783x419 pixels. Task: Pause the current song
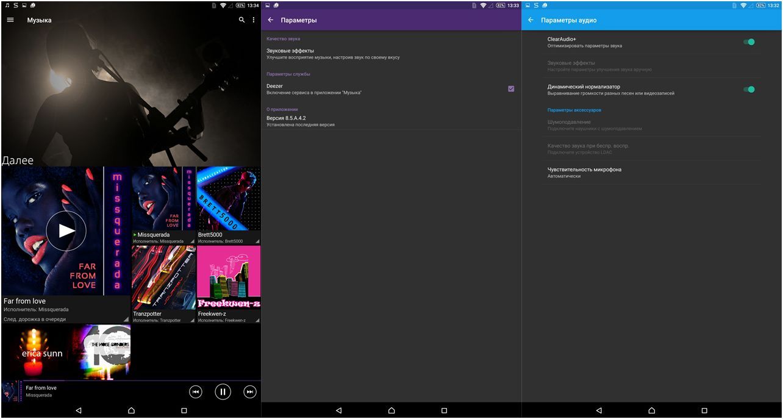click(223, 392)
